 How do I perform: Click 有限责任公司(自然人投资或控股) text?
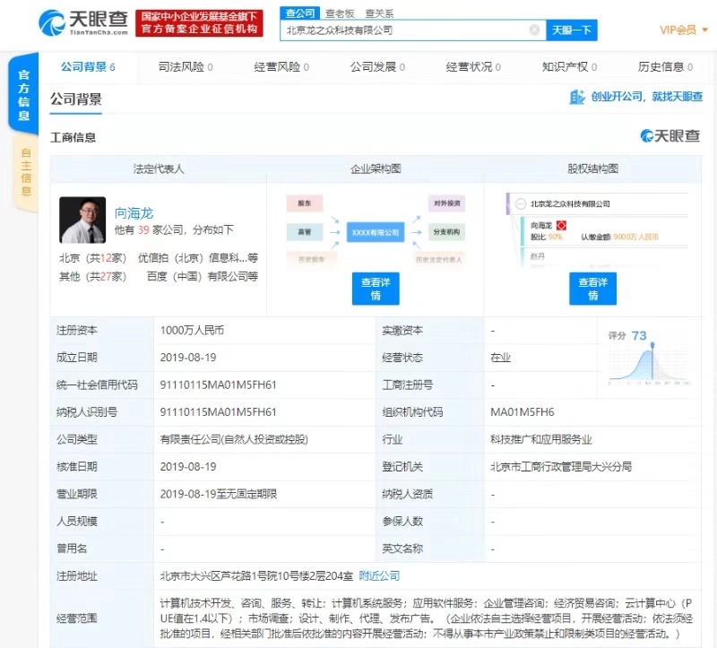pos(234,439)
